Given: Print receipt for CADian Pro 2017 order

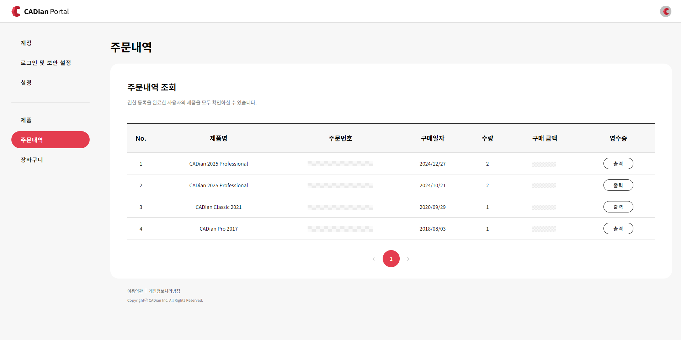Looking at the screenshot, I should [618, 229].
